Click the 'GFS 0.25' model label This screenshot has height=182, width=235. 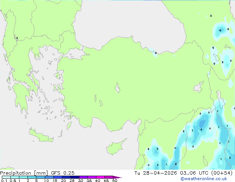click(63, 173)
